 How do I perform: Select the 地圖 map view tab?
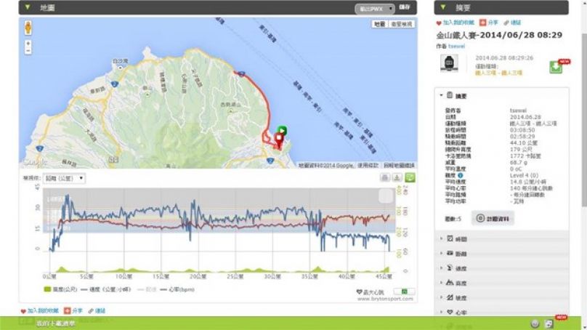point(380,24)
